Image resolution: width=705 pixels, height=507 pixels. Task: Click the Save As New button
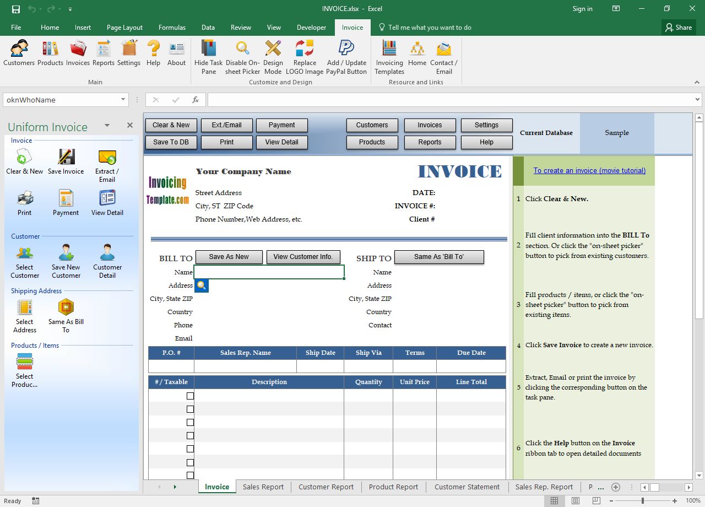click(229, 257)
